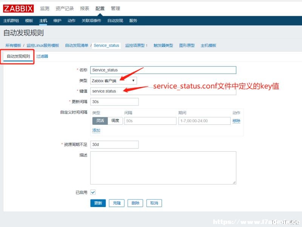Open 监控Linux服务模板 breadcrumb link

pyautogui.click(x=43, y=45)
